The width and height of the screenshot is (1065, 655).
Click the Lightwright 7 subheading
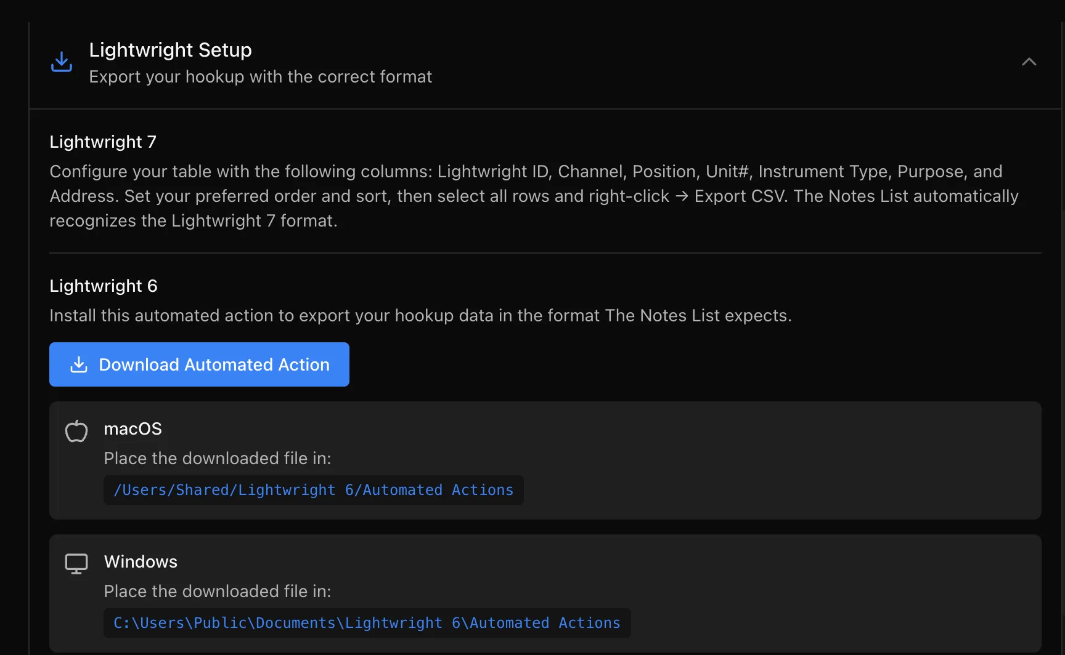coord(103,142)
